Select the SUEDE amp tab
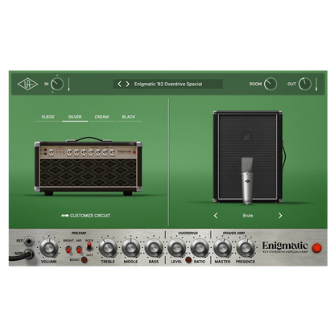 [48, 117]
